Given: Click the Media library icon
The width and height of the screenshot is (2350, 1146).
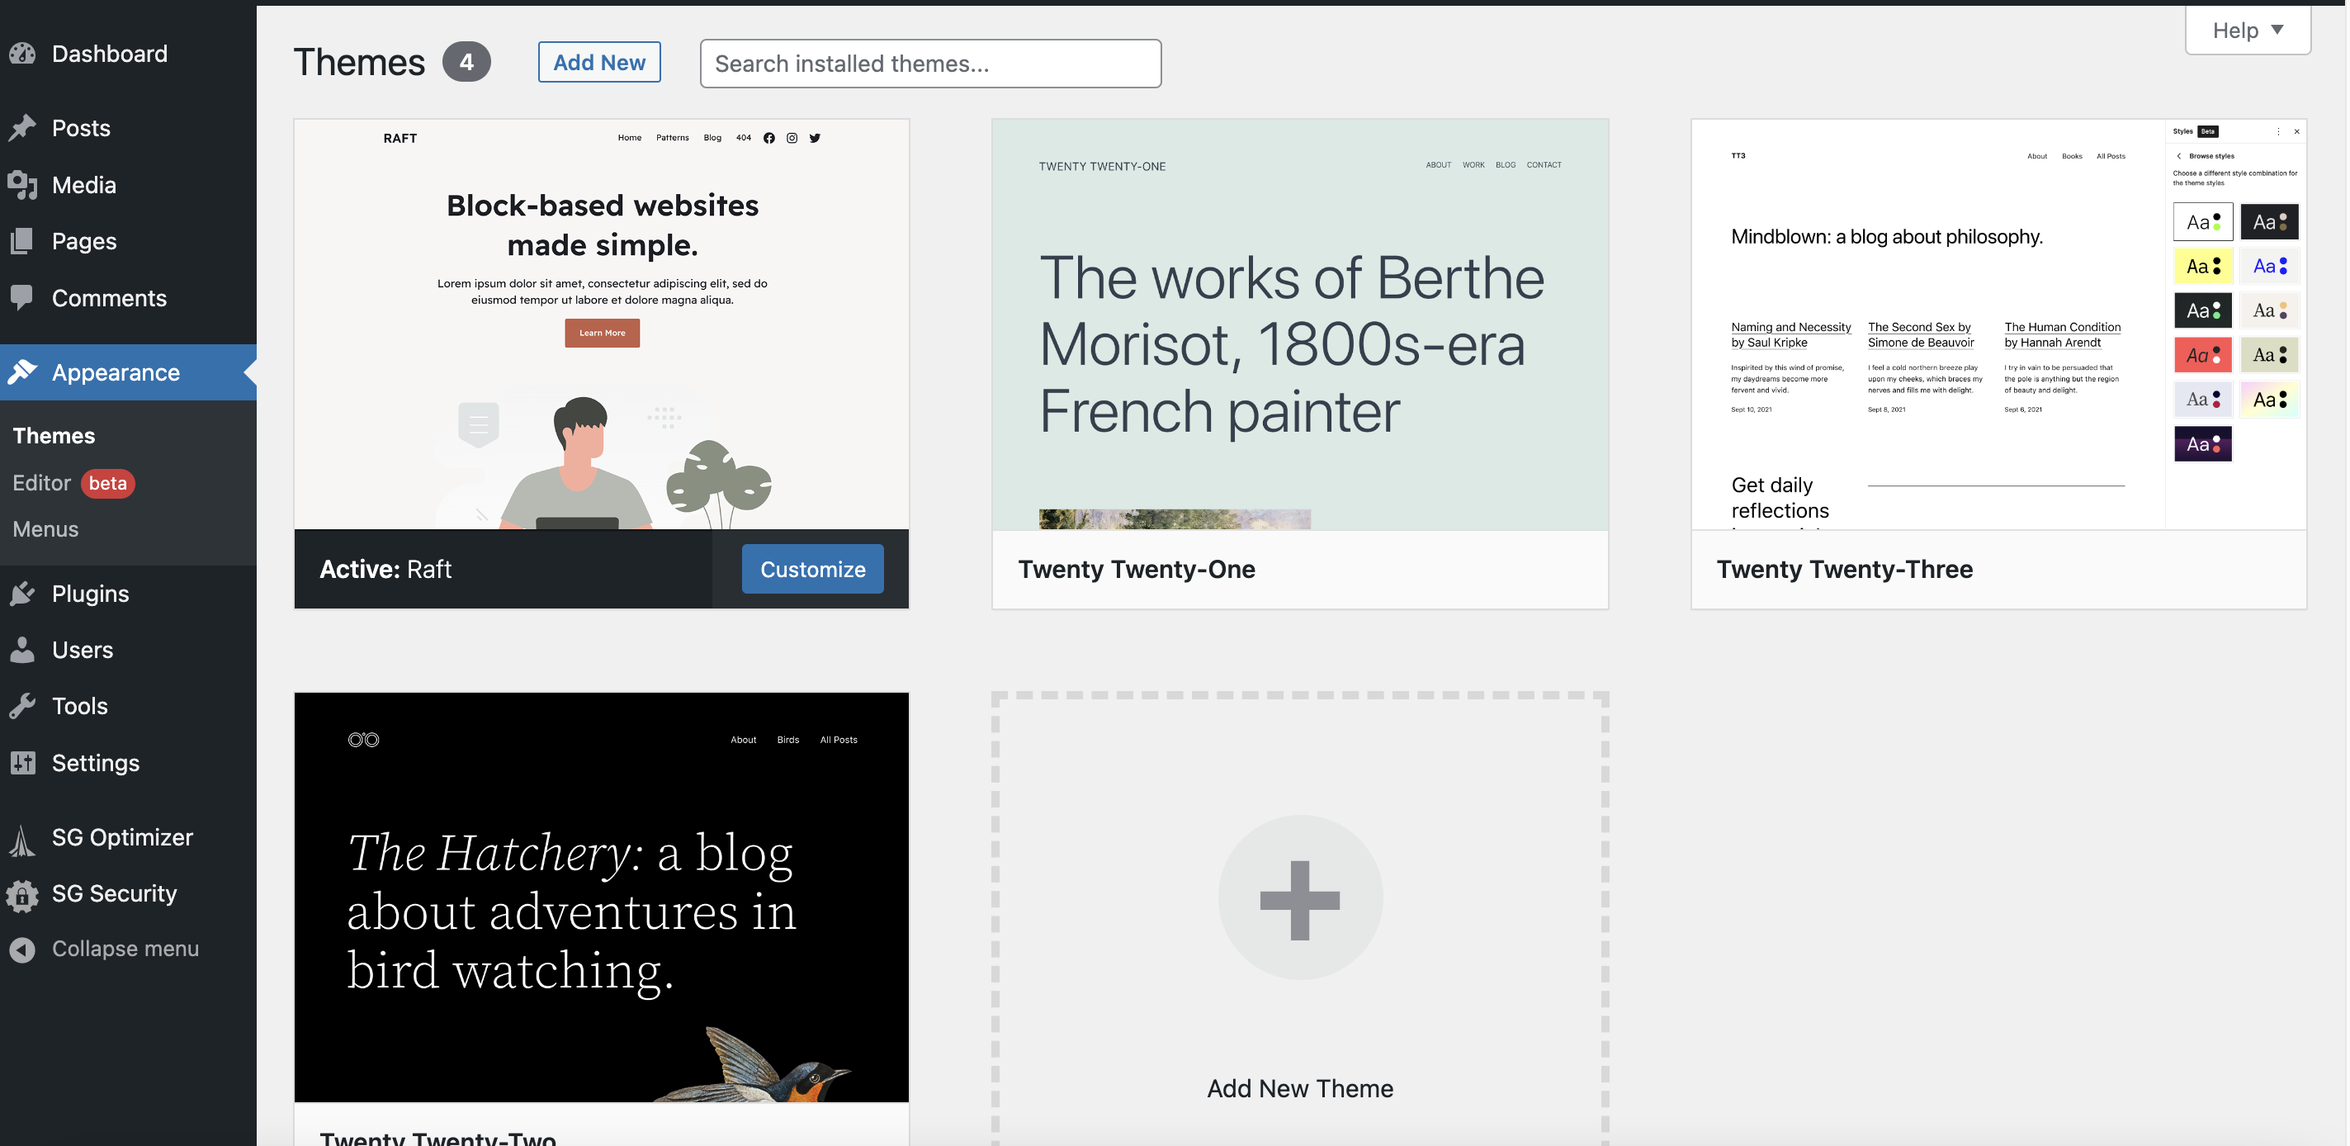Looking at the screenshot, I should 23,184.
